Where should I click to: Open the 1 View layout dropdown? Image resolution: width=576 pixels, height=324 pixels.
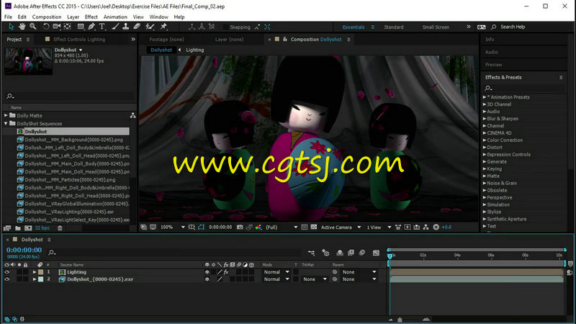pyautogui.click(x=379, y=228)
